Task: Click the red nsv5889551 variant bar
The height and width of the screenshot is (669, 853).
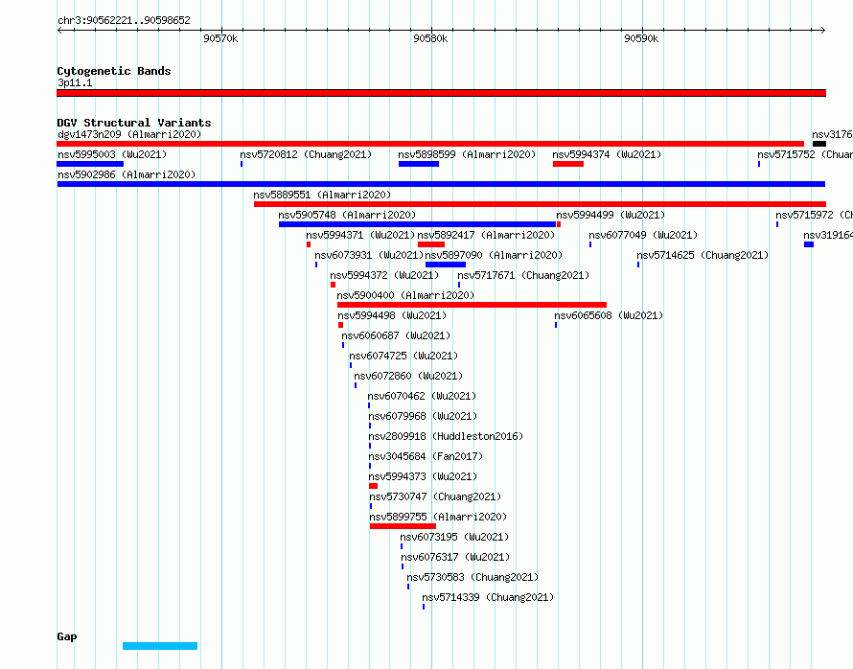Action: click(540, 204)
